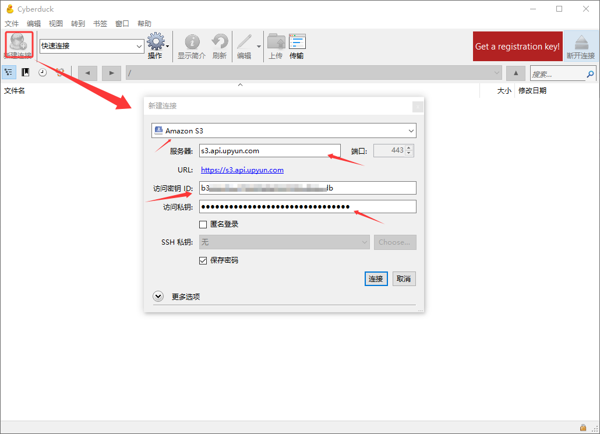The width and height of the screenshot is (600, 434).
Task: Click the Refresh toolbar icon
Action: (x=220, y=42)
